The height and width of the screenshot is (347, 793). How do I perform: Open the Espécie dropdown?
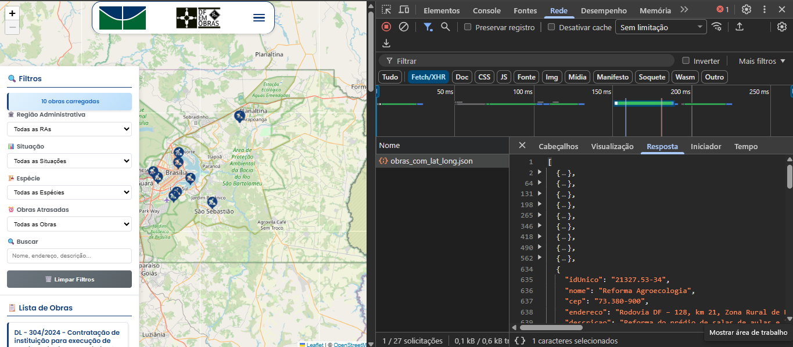(x=69, y=192)
